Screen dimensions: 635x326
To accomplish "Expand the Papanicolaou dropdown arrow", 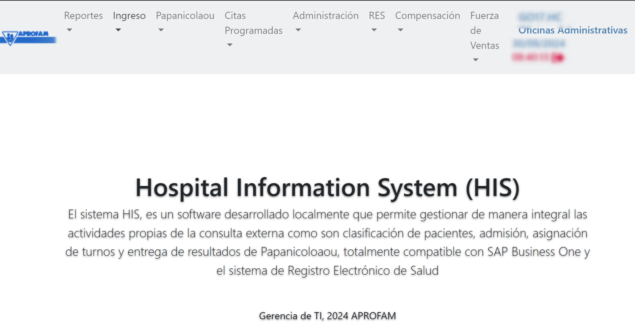I will pyautogui.click(x=161, y=30).
